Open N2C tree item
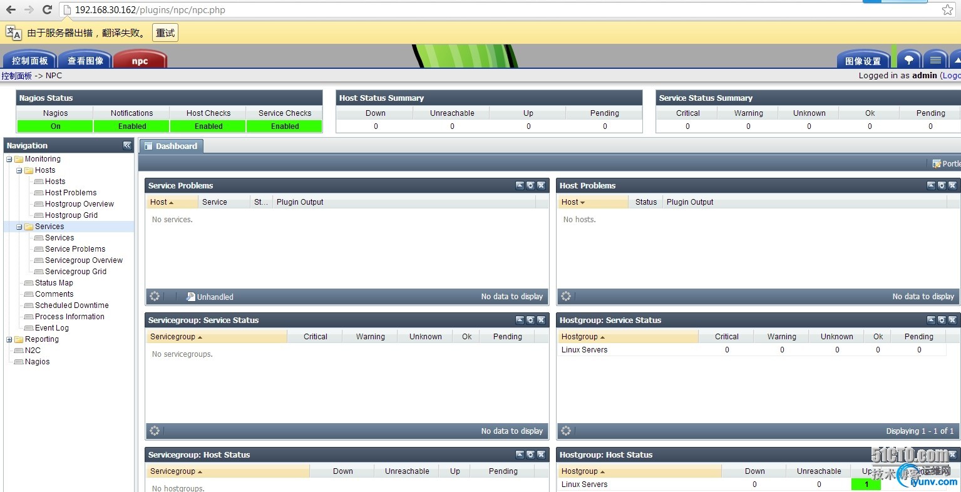Image resolution: width=961 pixels, height=492 pixels. click(33, 351)
